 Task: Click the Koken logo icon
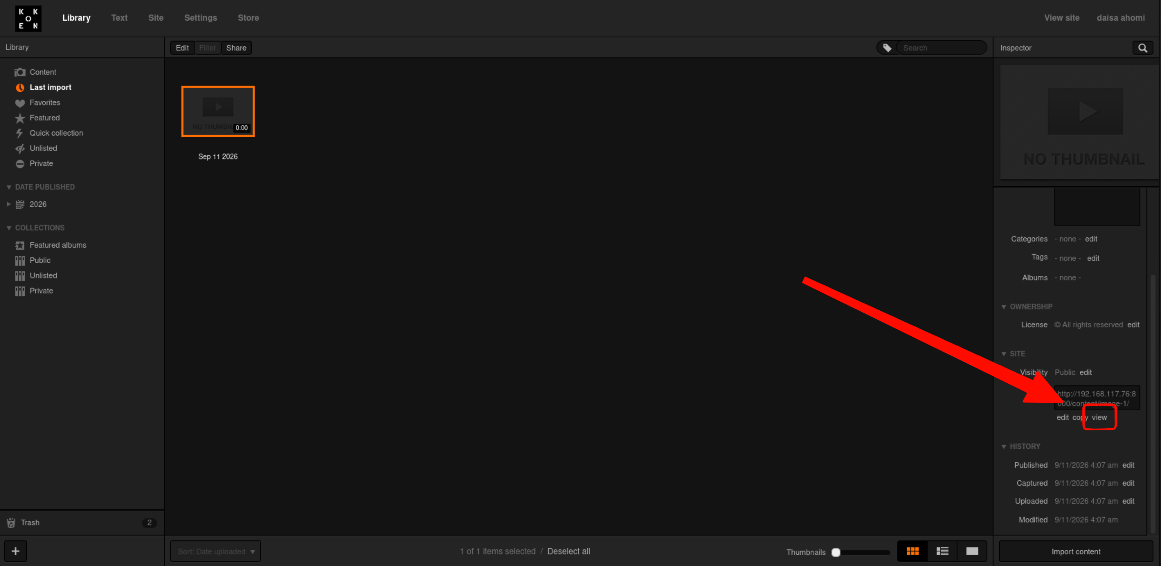(28, 18)
